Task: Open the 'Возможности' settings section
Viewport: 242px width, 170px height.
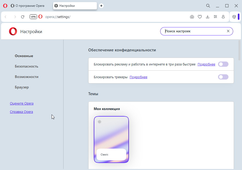Action: (27, 77)
